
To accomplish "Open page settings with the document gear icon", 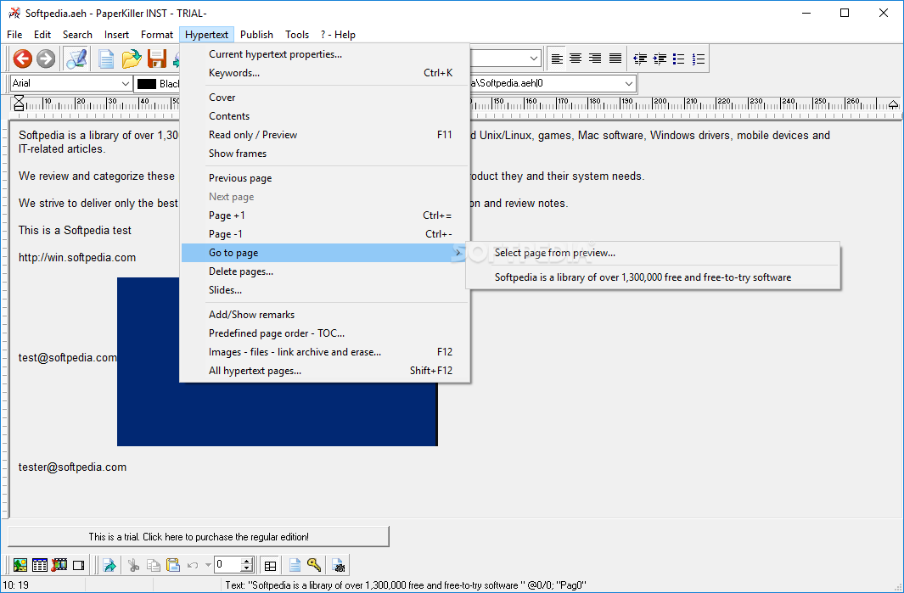I will point(339,565).
